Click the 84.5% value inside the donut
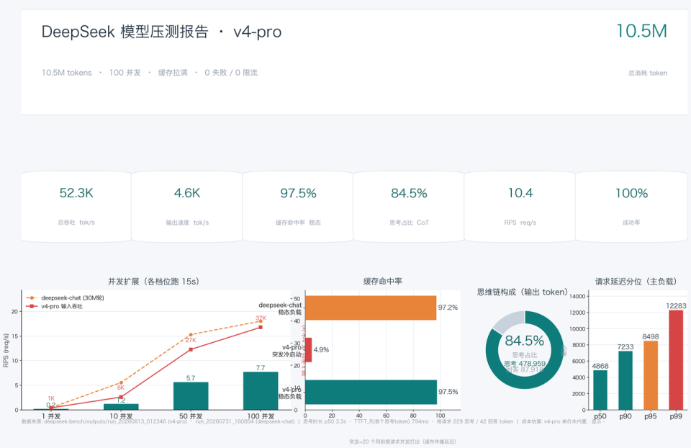The image size is (691, 448). click(x=525, y=341)
